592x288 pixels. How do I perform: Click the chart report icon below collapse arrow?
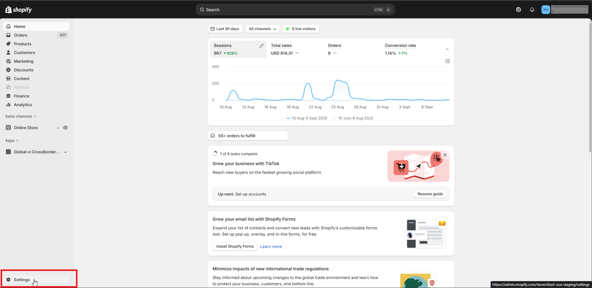pos(447,61)
